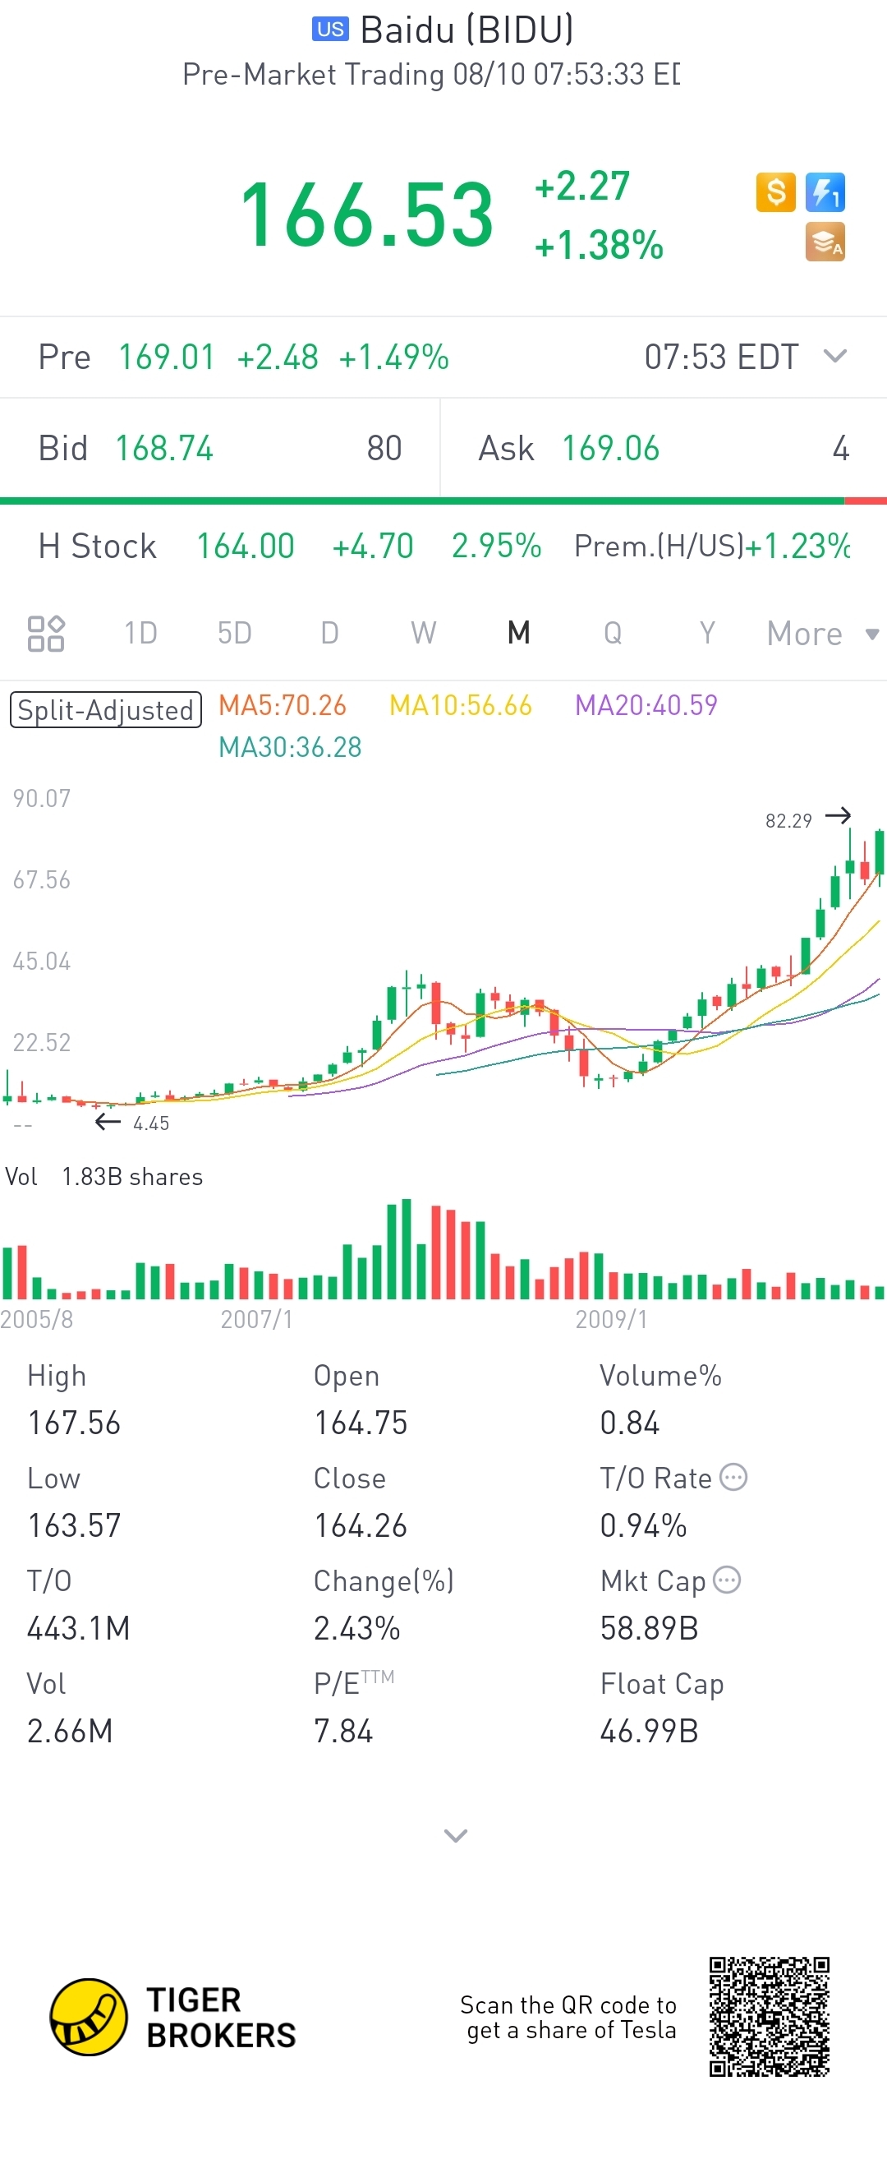Tap the Change(%) value 2.43%

(x=356, y=1628)
